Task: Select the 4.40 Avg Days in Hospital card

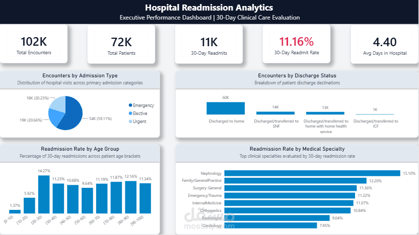Action: (385, 44)
